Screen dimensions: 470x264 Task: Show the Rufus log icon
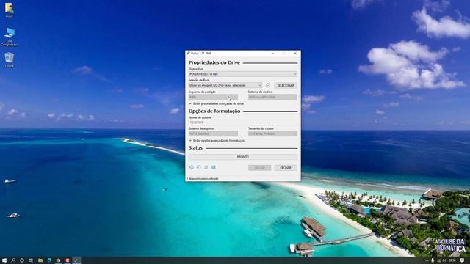click(214, 167)
